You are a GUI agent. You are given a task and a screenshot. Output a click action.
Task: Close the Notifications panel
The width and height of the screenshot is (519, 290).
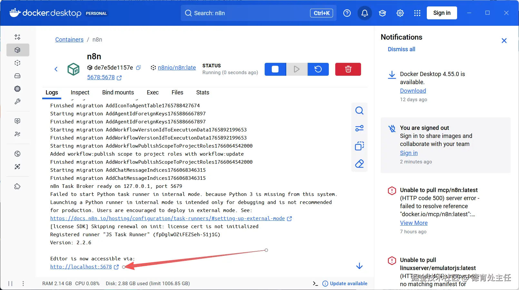coord(504,41)
